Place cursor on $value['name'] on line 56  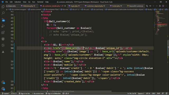pyautogui.click(x=63, y=61)
